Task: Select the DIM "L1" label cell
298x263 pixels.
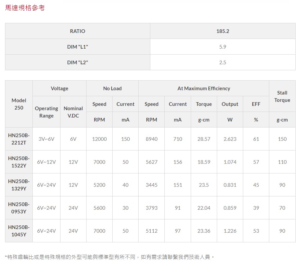Action: pos(78,47)
